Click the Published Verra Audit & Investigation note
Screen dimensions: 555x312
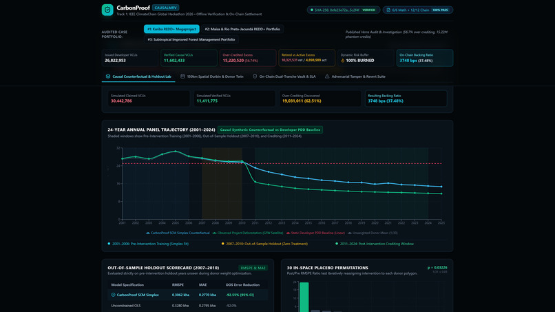[x=397, y=34]
